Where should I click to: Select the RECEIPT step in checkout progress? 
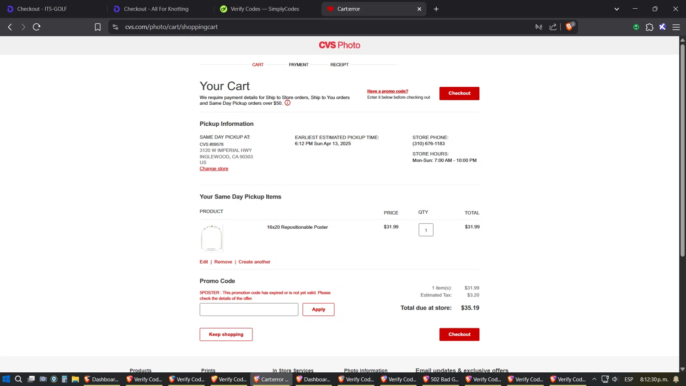(x=339, y=65)
